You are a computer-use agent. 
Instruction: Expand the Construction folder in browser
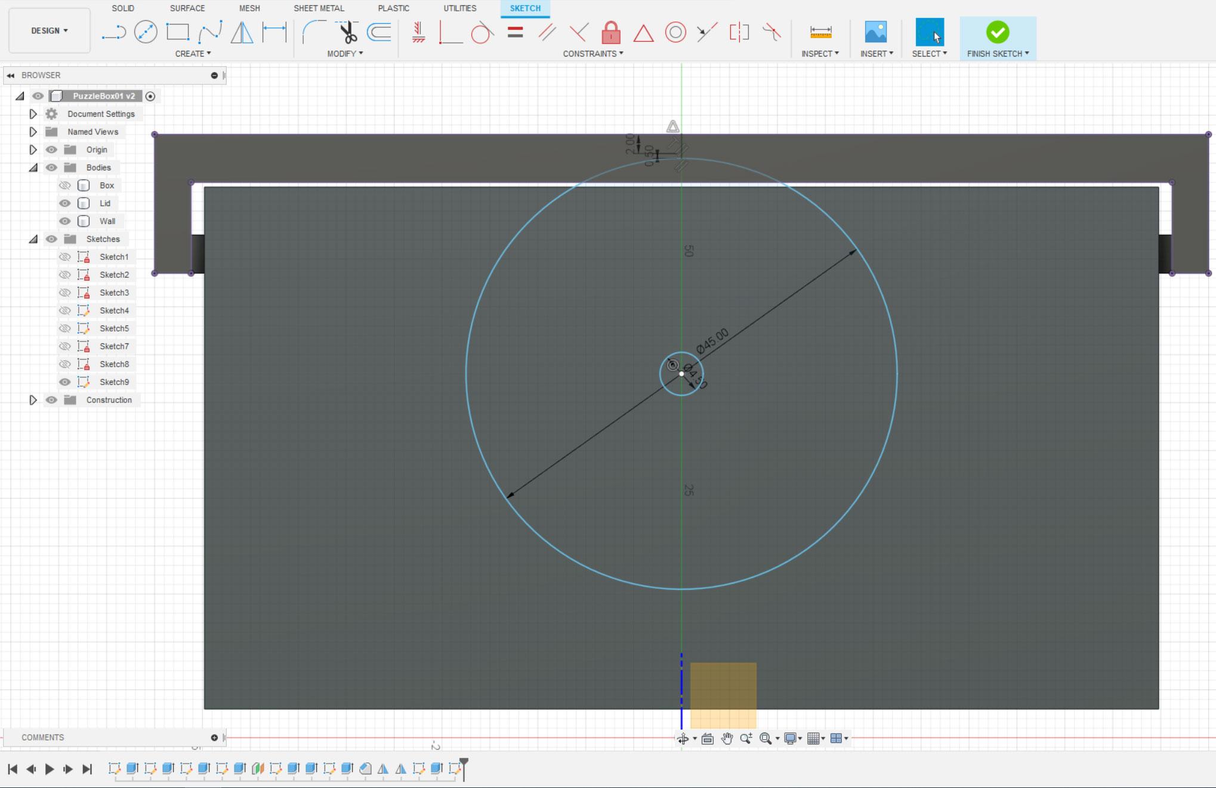pos(33,399)
